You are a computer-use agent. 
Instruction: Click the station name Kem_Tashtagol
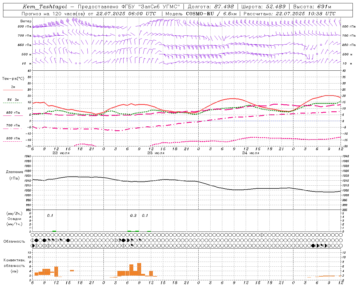45,7
